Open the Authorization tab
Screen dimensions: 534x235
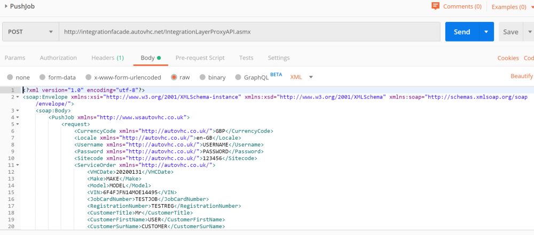coord(58,58)
